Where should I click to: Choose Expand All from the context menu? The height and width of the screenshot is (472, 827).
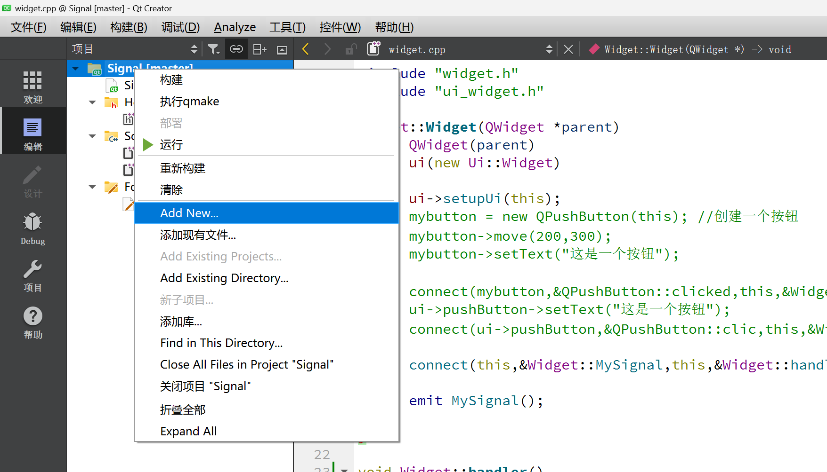[x=267, y=432]
